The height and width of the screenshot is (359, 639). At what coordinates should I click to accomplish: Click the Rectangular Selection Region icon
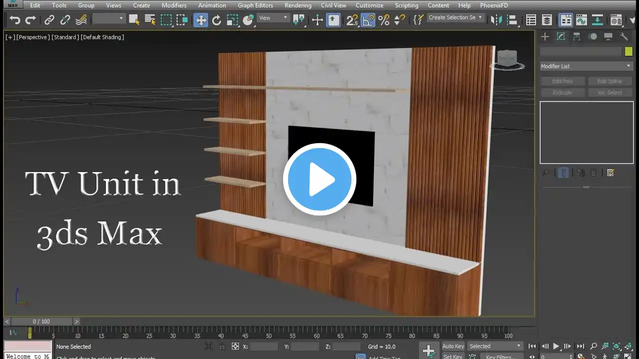point(166,20)
